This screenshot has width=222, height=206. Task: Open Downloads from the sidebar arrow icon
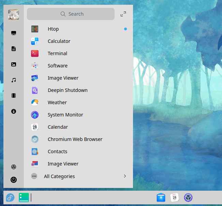14,111
